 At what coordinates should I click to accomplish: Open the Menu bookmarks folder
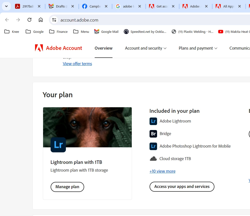(x=81, y=32)
